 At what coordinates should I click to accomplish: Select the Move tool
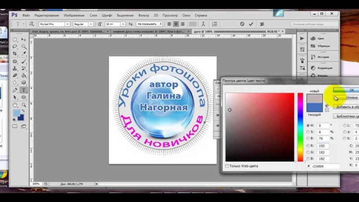pos(24,40)
